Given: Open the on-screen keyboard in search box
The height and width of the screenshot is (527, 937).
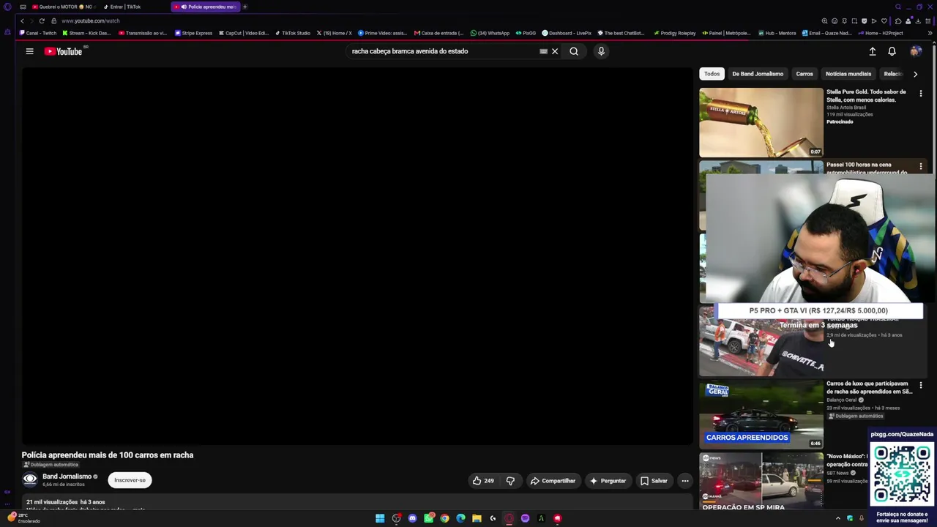Looking at the screenshot, I should 543,51.
